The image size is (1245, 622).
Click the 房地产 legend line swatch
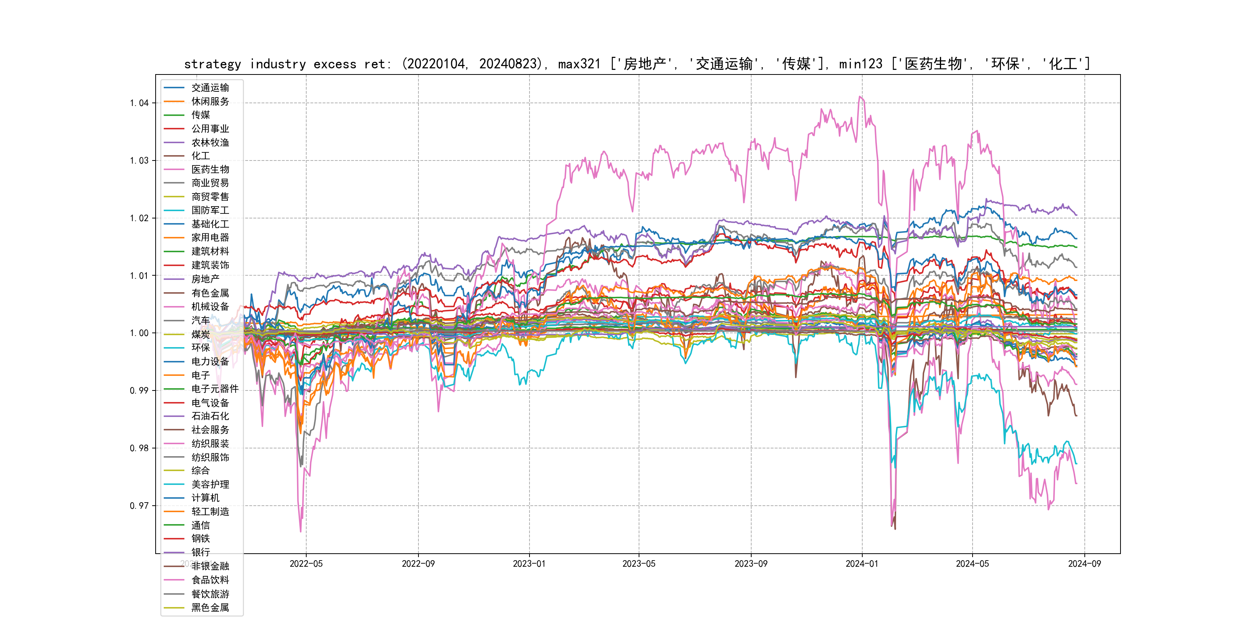point(174,279)
